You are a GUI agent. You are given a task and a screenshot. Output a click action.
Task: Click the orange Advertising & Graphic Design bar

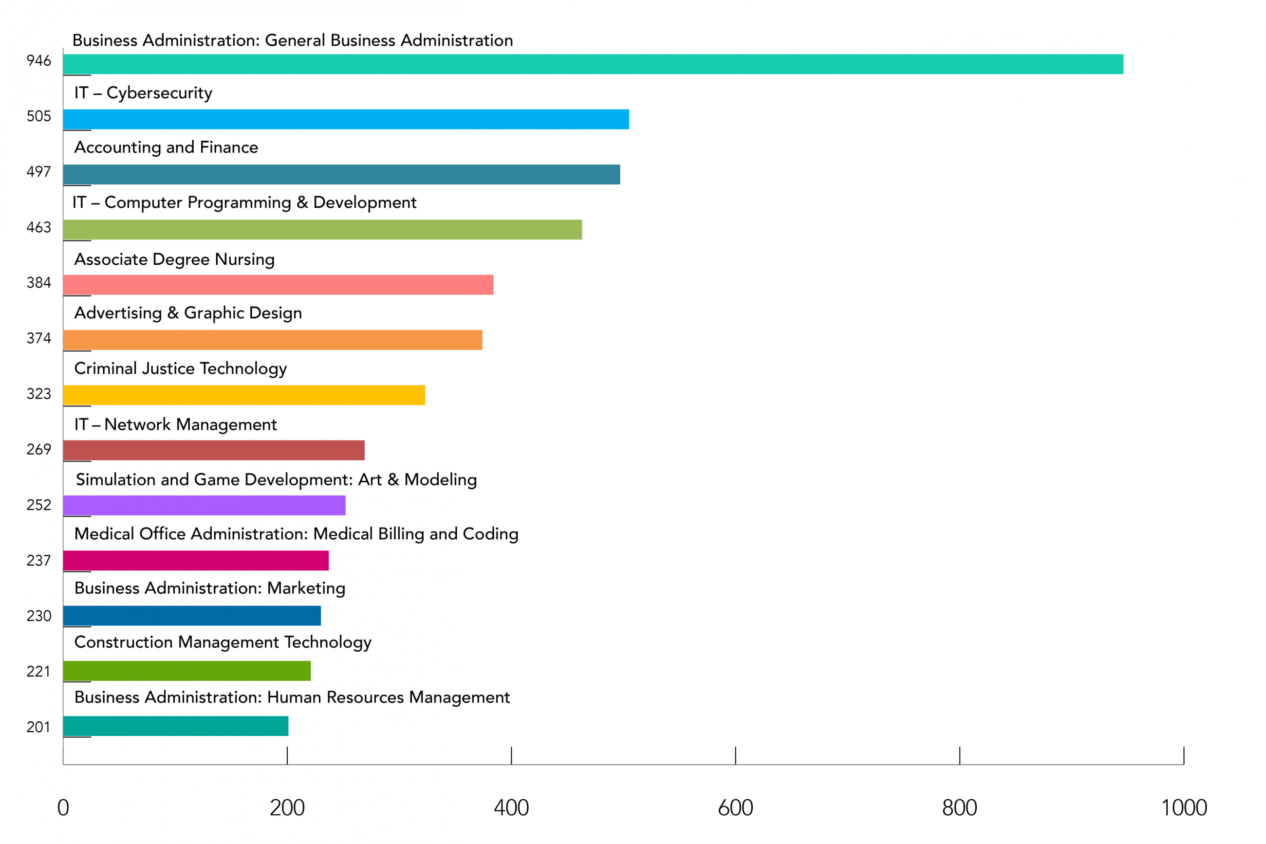tap(273, 340)
